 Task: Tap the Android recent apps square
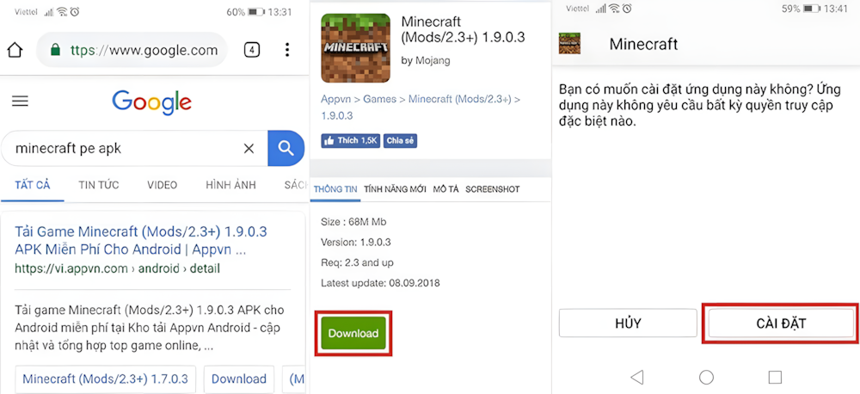(775, 377)
